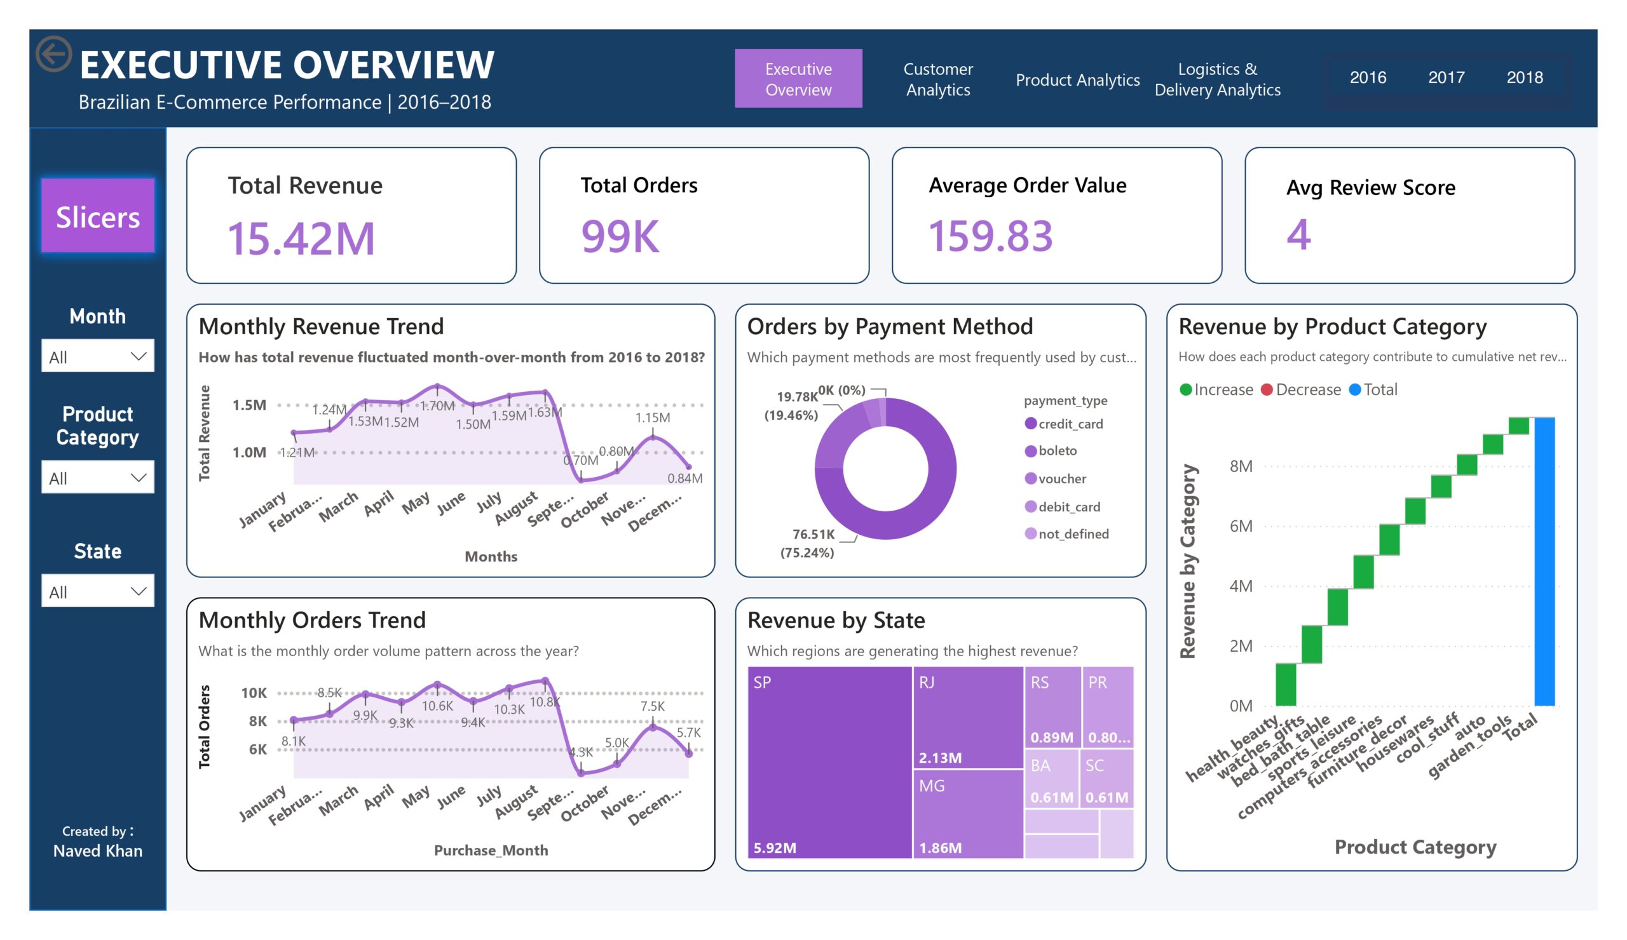Click the 1.70M revenue data label
This screenshot has width=1627, height=940.
[x=438, y=406]
